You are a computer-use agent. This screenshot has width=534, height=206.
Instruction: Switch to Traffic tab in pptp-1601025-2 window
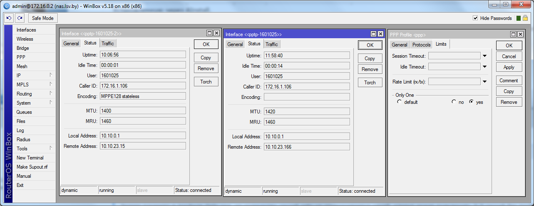[107, 44]
